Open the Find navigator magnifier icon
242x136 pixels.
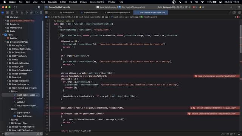tap(17, 12)
